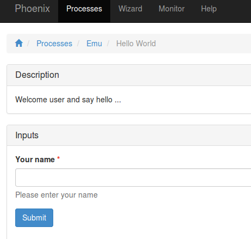Follow the Processes breadcrumb link

pos(54,44)
